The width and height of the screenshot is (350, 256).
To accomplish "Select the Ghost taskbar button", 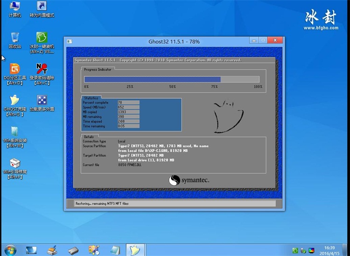I will pos(135,250).
